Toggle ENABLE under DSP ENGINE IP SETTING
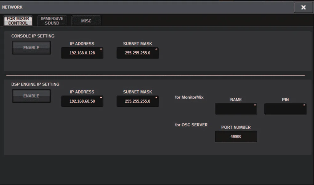This screenshot has height=185, width=314. pos(31,96)
